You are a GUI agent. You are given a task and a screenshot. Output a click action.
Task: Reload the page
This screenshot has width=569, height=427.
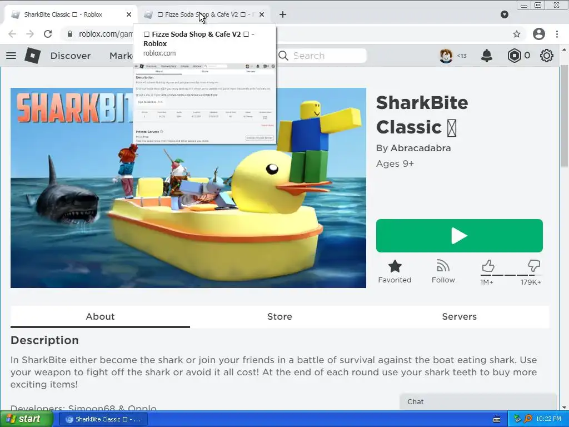click(x=48, y=34)
